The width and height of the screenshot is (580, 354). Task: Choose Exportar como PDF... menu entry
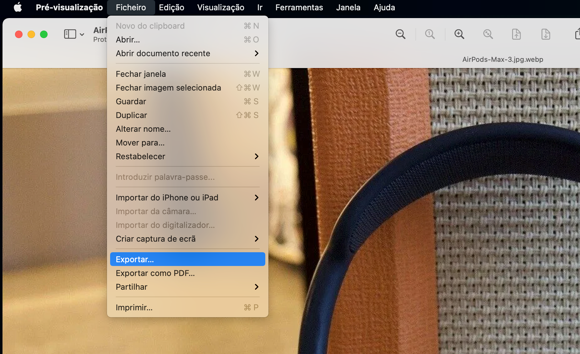coord(187,273)
